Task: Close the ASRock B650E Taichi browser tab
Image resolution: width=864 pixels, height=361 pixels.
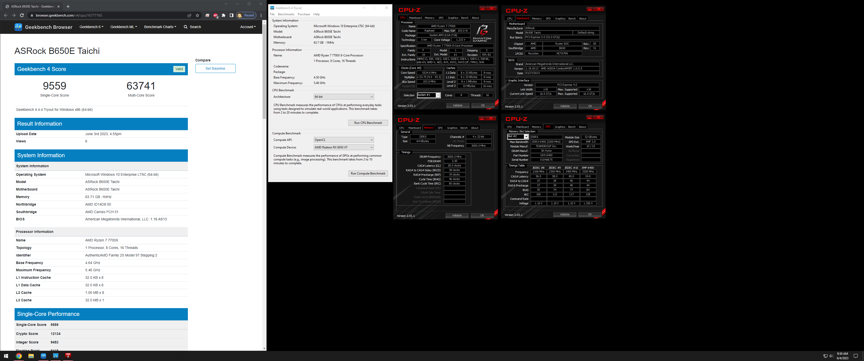Action: tap(58, 6)
